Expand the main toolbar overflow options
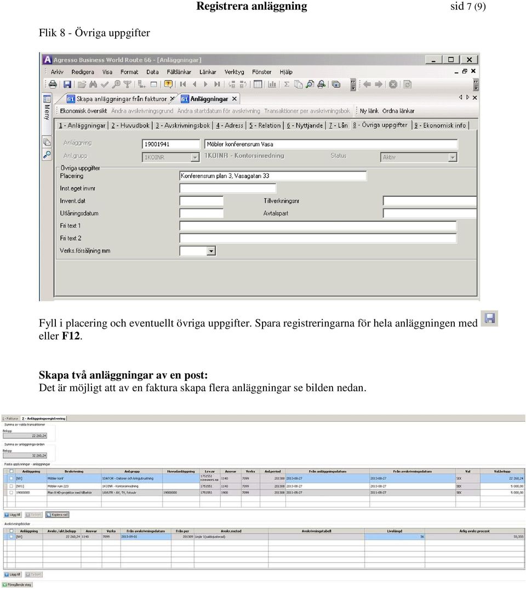The width and height of the screenshot is (526, 589). [x=353, y=84]
